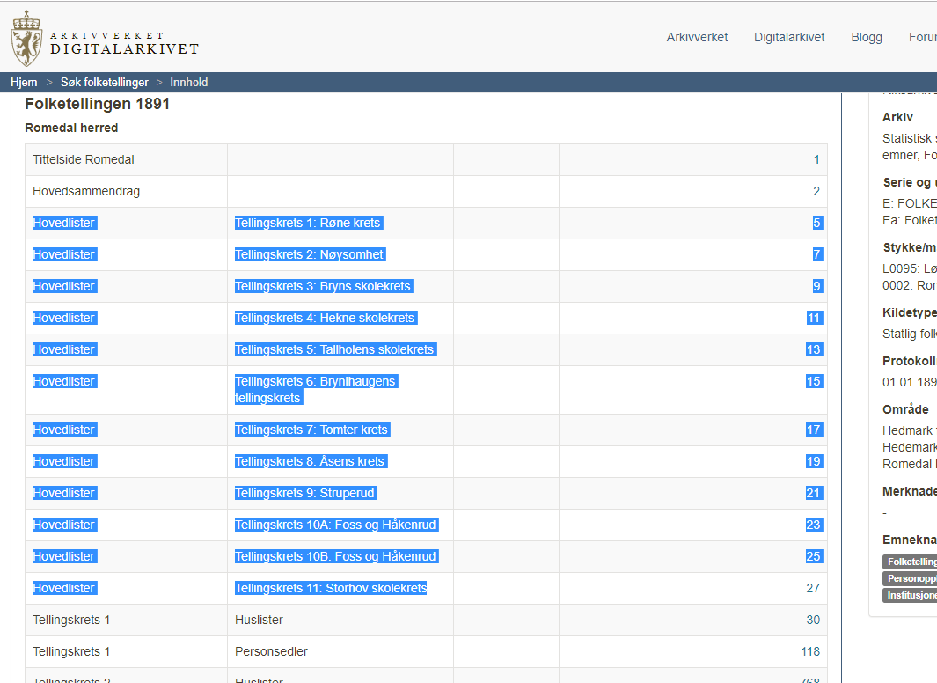Open page 2 for Hovedsammendrag

click(x=816, y=192)
